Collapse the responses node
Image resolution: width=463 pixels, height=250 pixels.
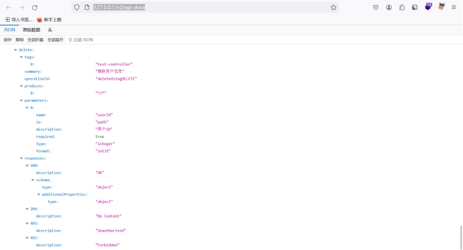click(x=21, y=158)
